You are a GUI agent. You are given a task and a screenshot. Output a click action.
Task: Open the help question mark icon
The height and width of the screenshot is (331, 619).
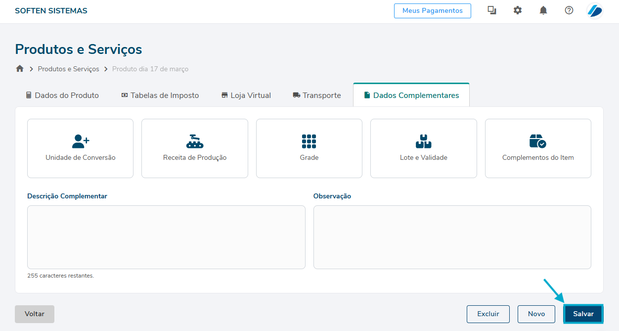569,10
